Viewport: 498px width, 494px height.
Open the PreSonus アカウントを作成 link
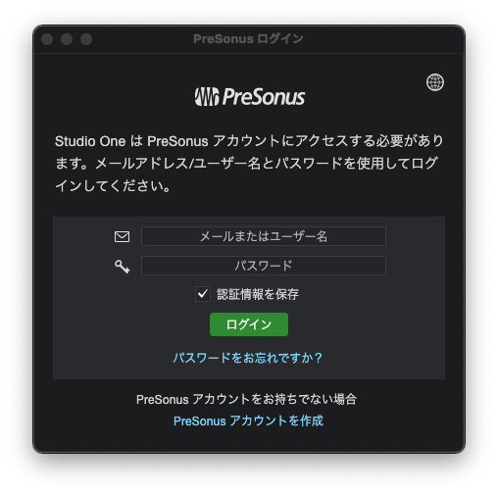(x=248, y=420)
